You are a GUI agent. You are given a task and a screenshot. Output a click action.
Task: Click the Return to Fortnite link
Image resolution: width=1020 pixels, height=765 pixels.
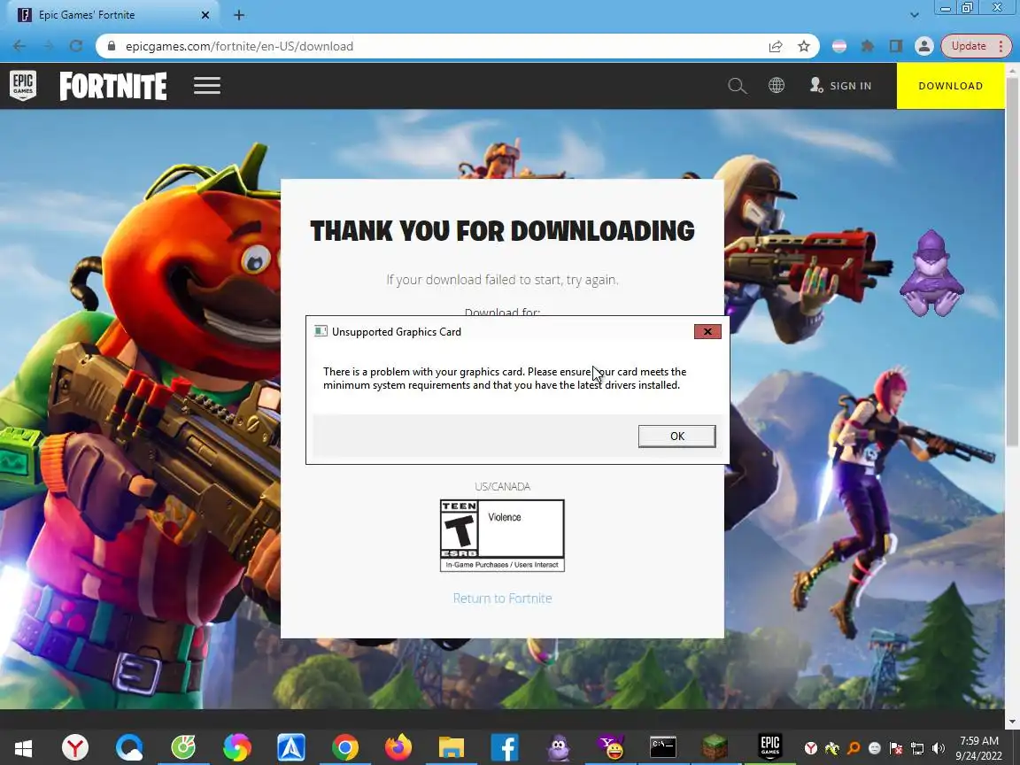tap(502, 598)
